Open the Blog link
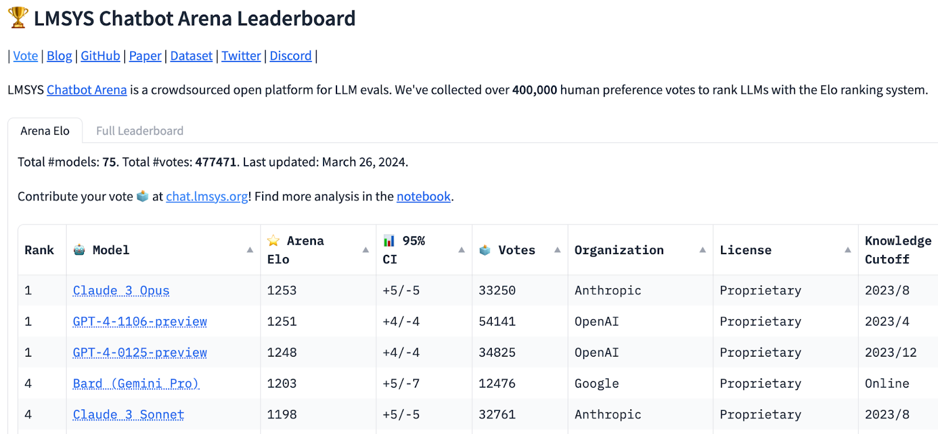Screen dimensions: 938x434 pyautogui.click(x=59, y=56)
